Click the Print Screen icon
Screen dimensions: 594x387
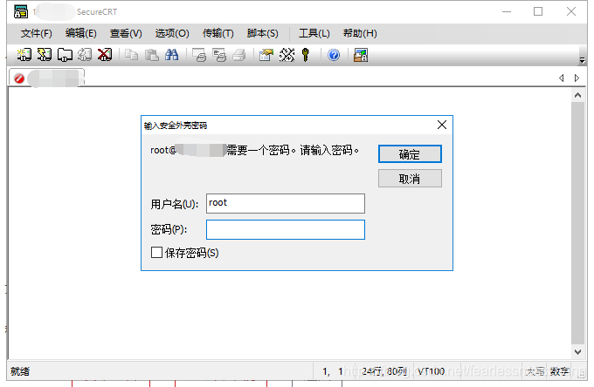pos(199,55)
